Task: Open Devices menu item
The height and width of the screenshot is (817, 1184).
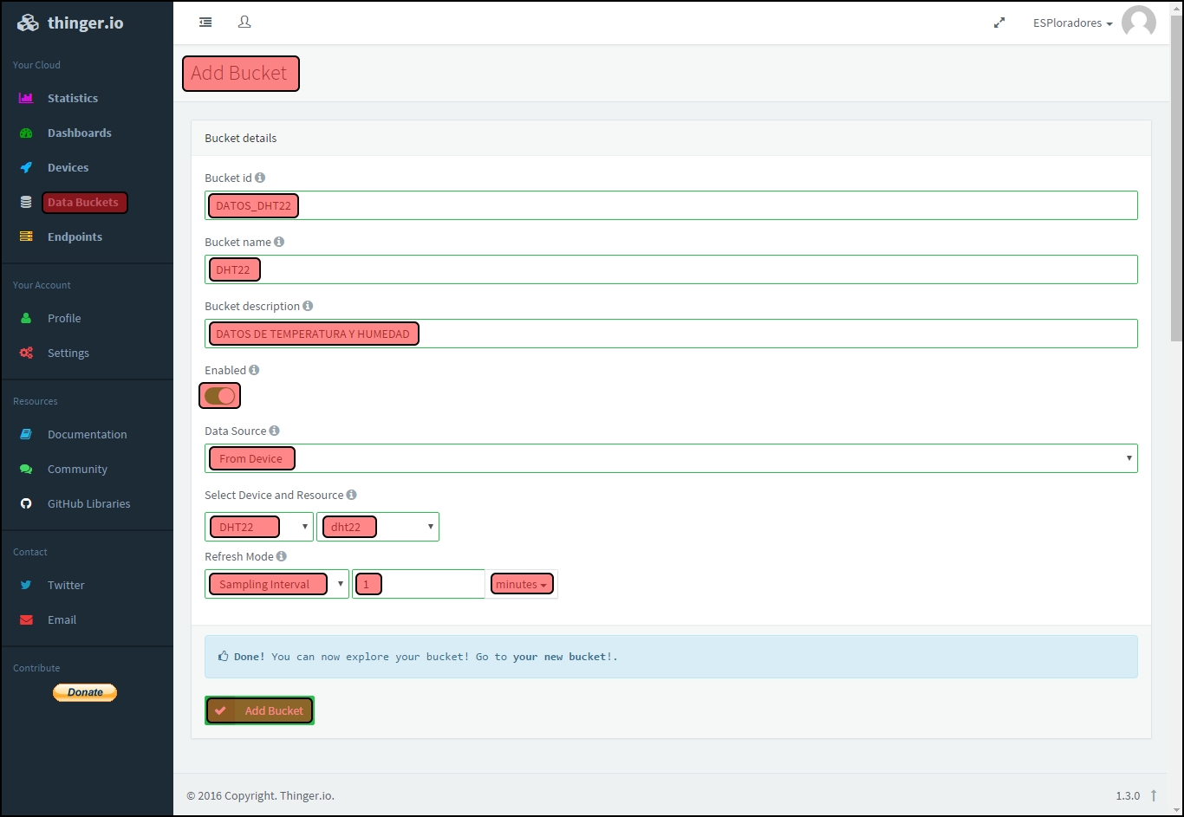Action: (68, 167)
